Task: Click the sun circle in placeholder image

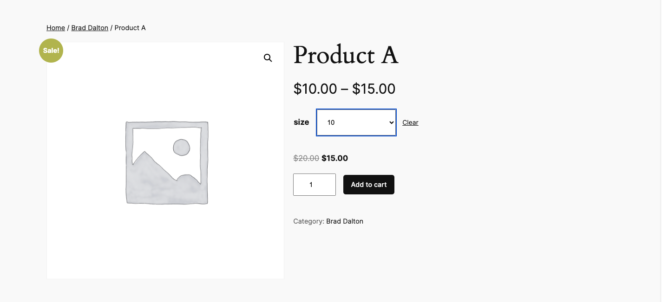Action: coord(181,148)
